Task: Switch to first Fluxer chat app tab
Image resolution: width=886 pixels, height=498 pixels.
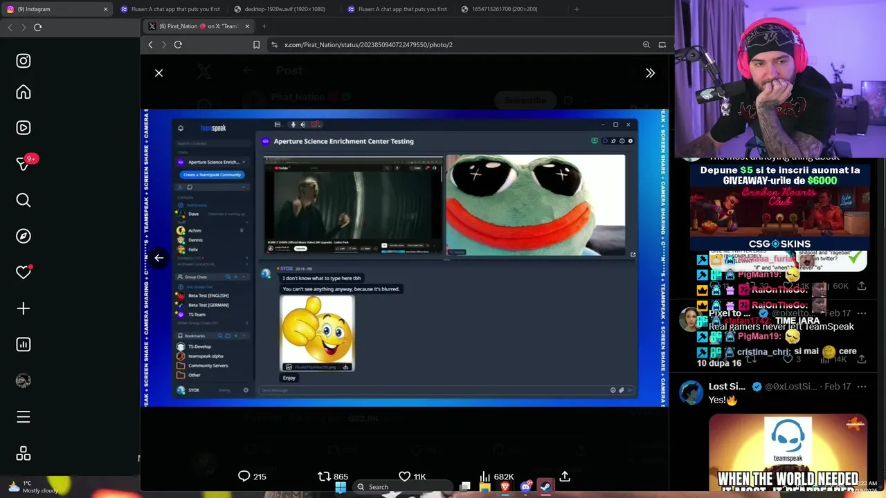Action: pyautogui.click(x=170, y=9)
